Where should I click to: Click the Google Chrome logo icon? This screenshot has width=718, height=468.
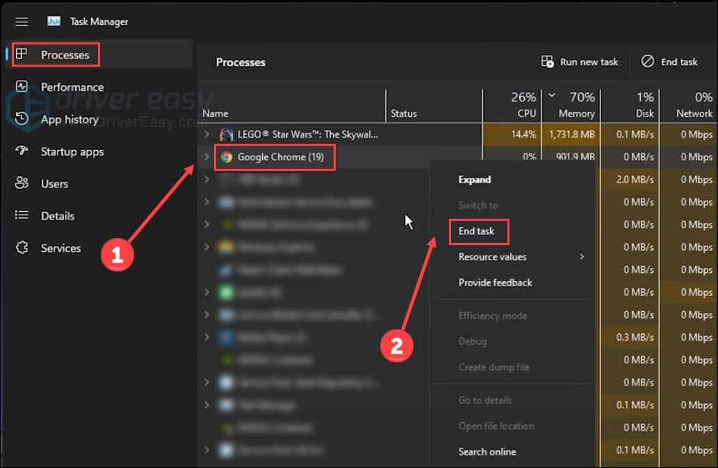tap(226, 157)
